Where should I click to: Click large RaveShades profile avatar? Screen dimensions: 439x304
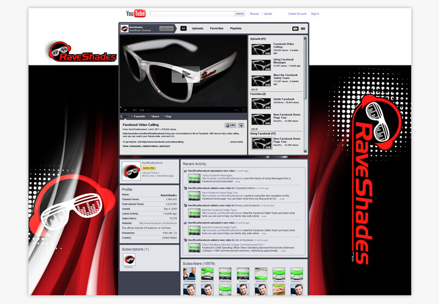point(131,171)
